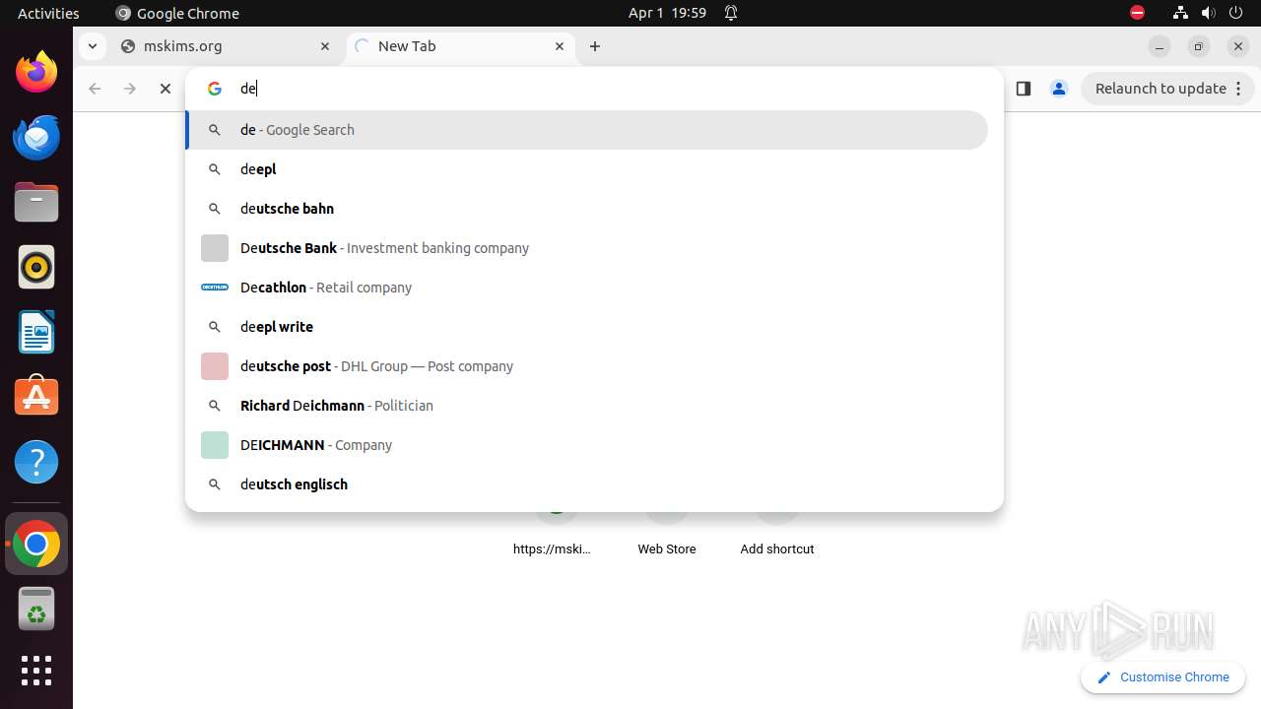Click the volume icon in top bar
Image resolution: width=1261 pixels, height=709 pixels.
pos(1209,13)
